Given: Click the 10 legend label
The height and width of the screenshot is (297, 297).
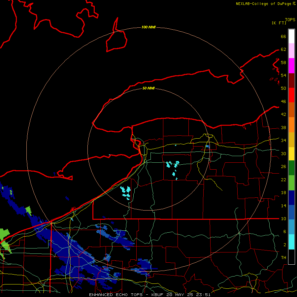Looking at the screenshot, I should click(x=283, y=219).
